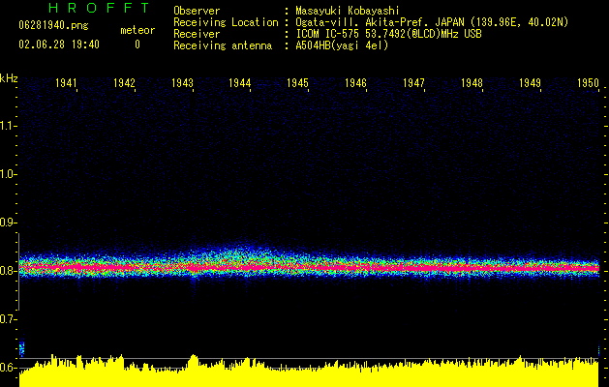Viewport: 609px width, 387px height.
Task: Click the A504HB(yagi 4el) antenna value
Action: (x=343, y=45)
